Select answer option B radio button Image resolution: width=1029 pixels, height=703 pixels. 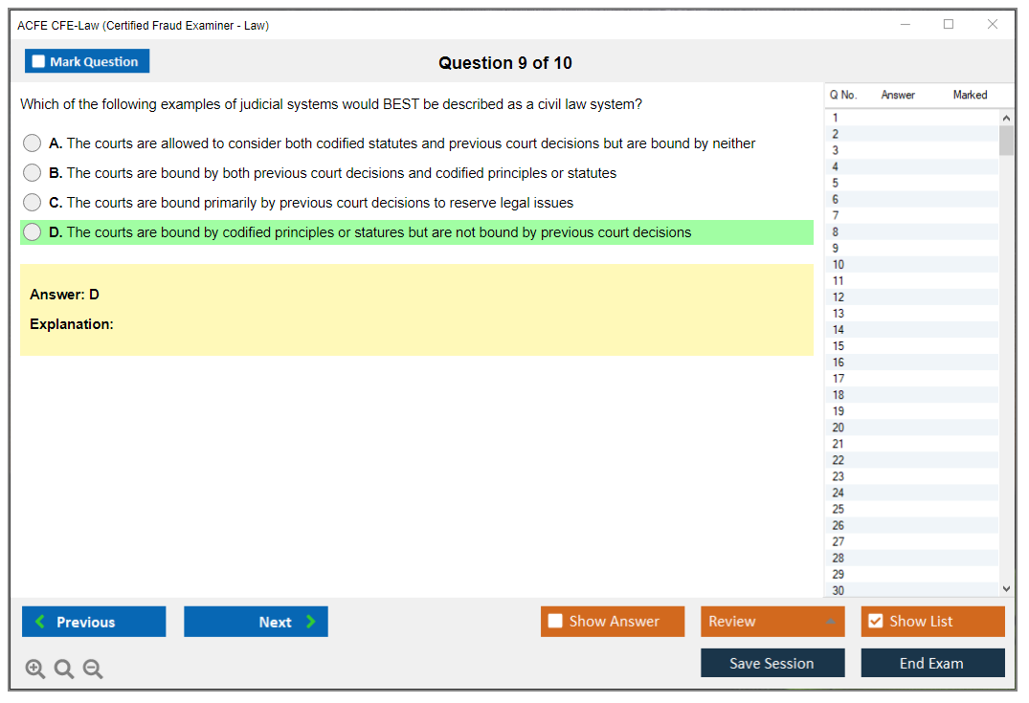click(33, 173)
